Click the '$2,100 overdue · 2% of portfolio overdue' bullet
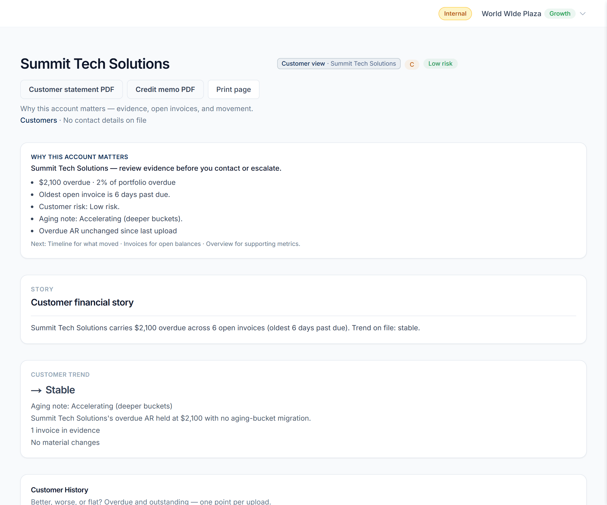 click(107, 182)
